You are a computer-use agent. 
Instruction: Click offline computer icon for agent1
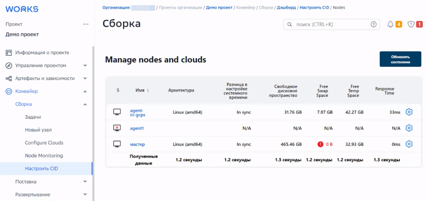117,128
